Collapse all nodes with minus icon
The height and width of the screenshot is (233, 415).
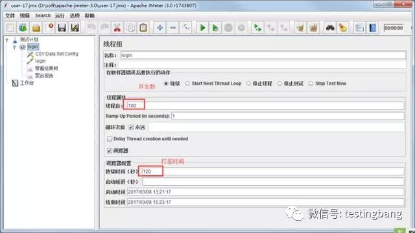173,28
